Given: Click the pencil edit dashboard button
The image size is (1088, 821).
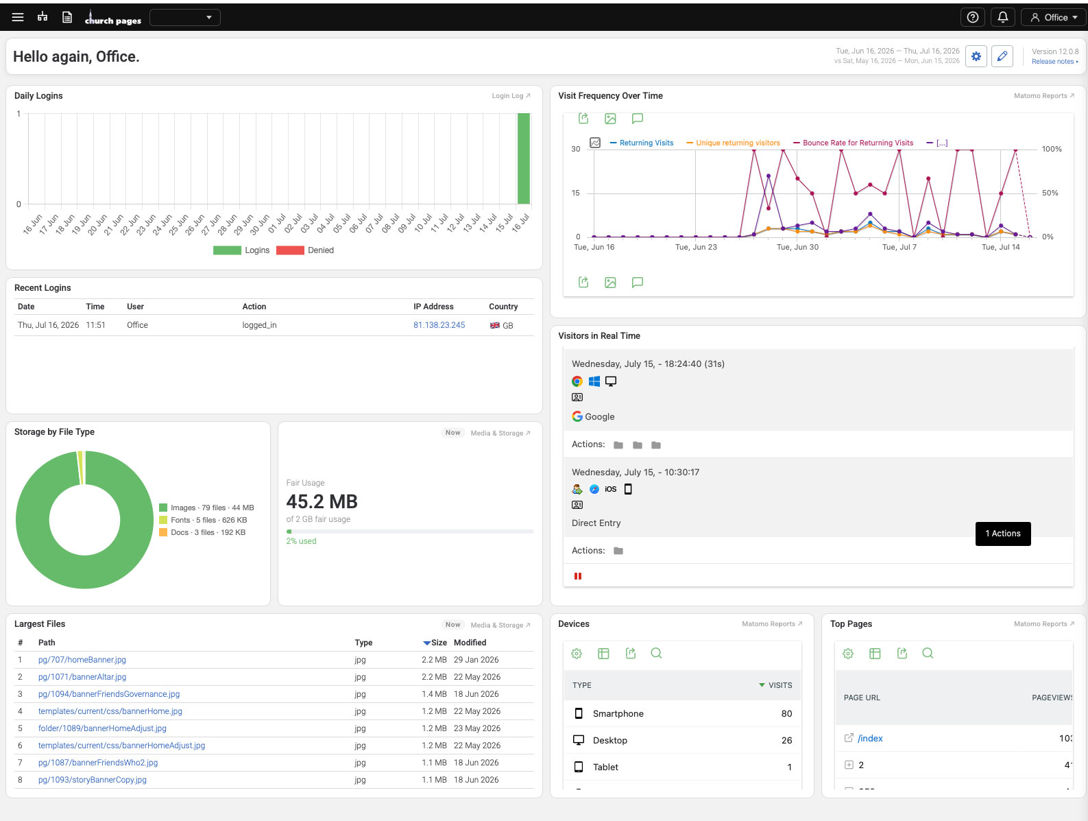Looking at the screenshot, I should tap(1002, 56).
